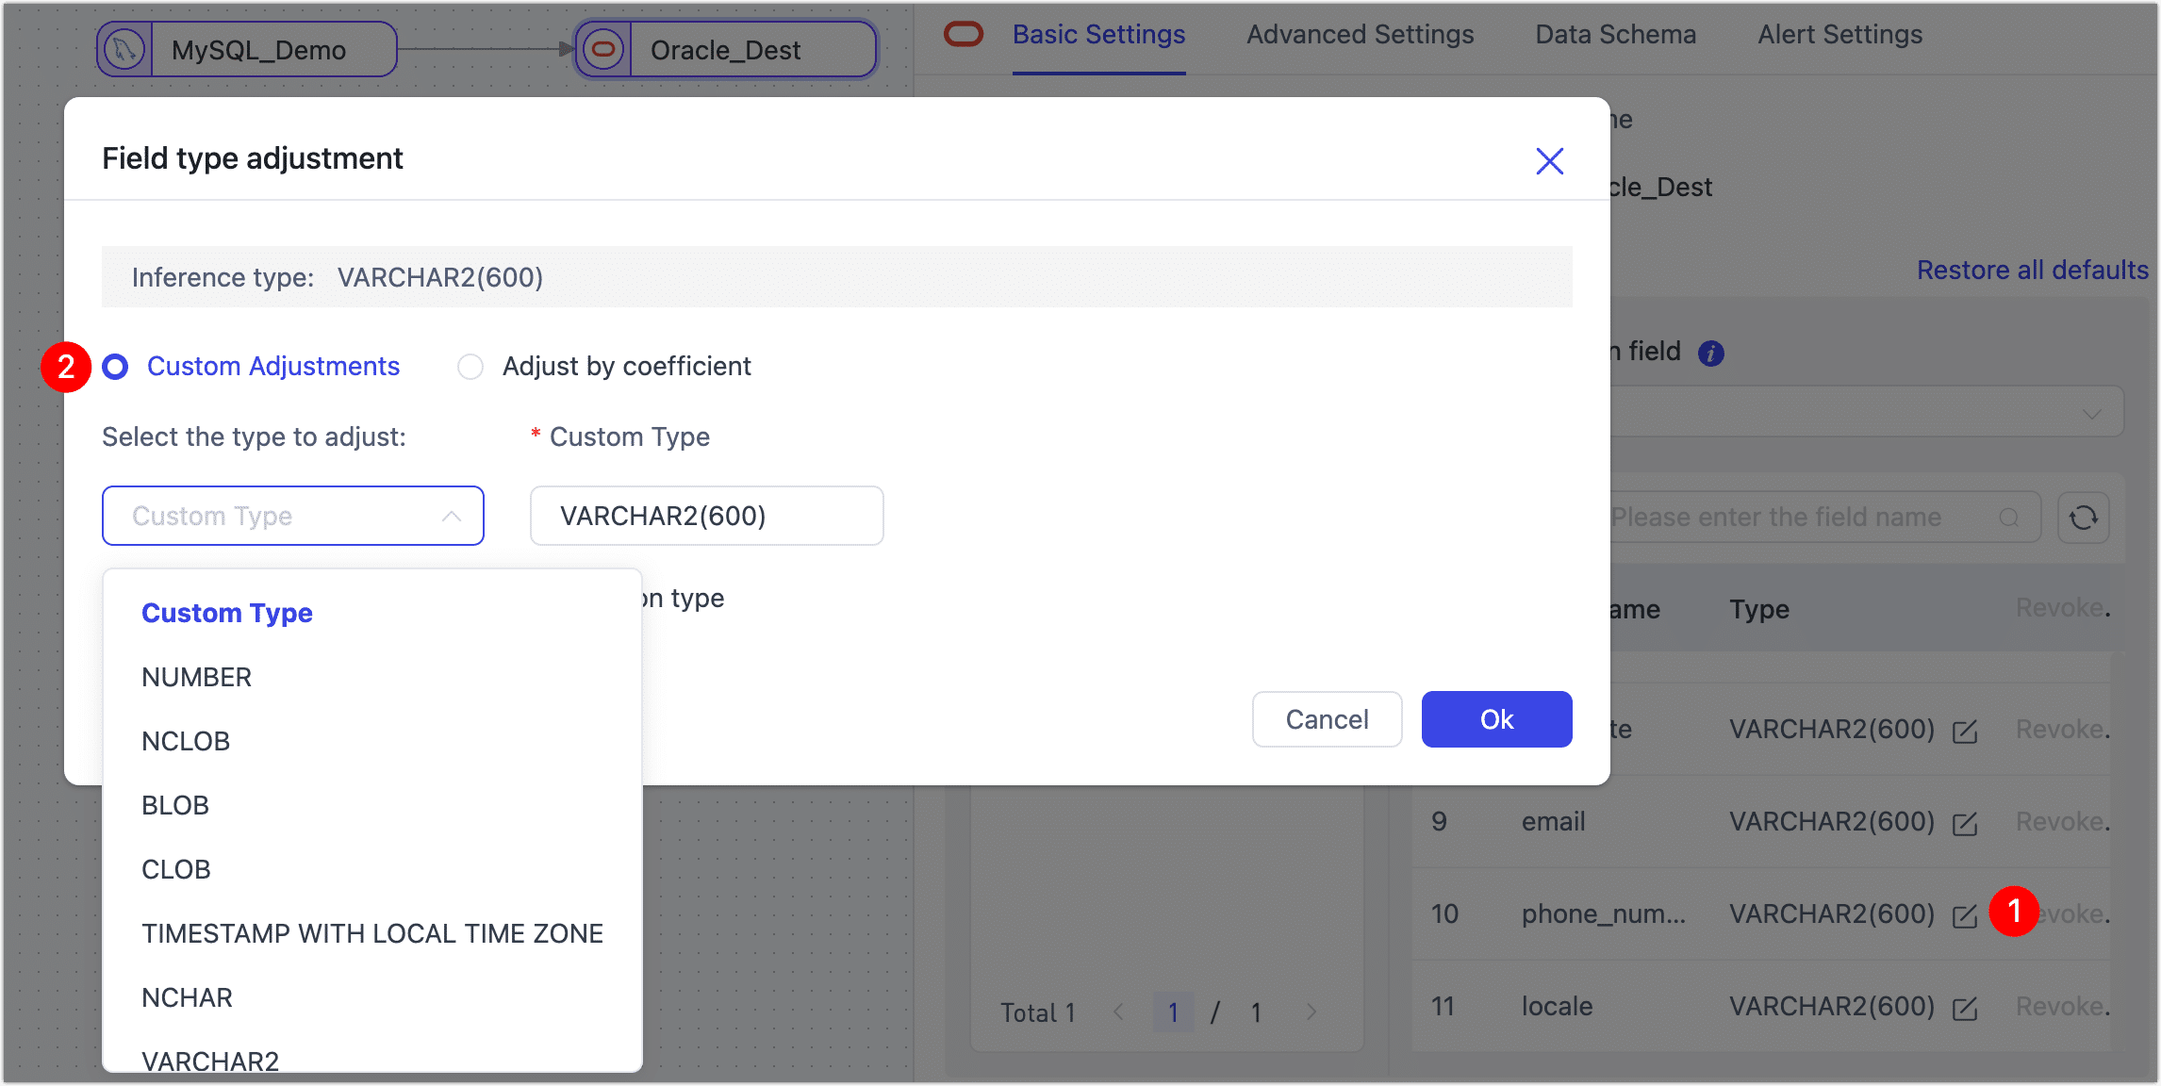Refresh the field list with the refresh icon
This screenshot has height=1086, width=2161.
coord(2084,517)
